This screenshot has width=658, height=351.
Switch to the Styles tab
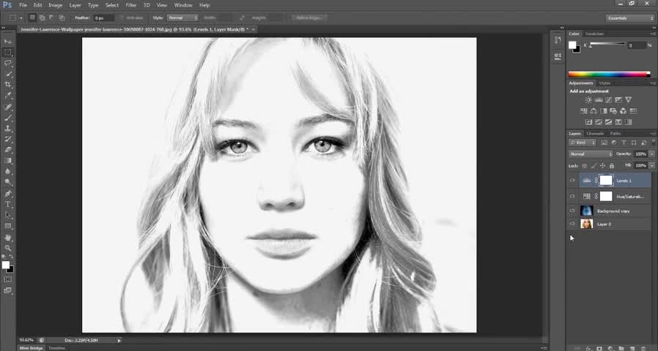pos(605,83)
